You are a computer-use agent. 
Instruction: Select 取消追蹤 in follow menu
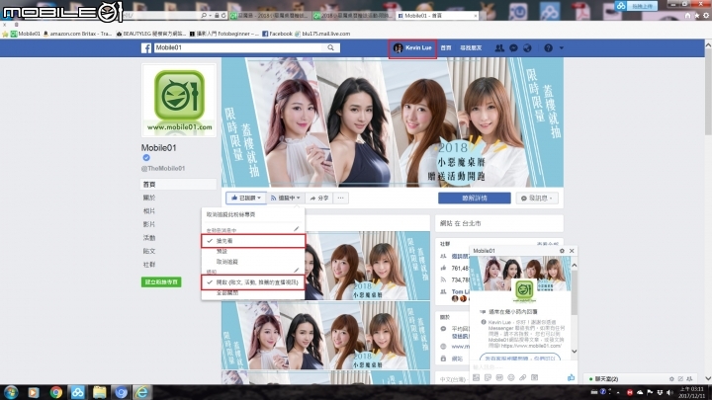227,262
